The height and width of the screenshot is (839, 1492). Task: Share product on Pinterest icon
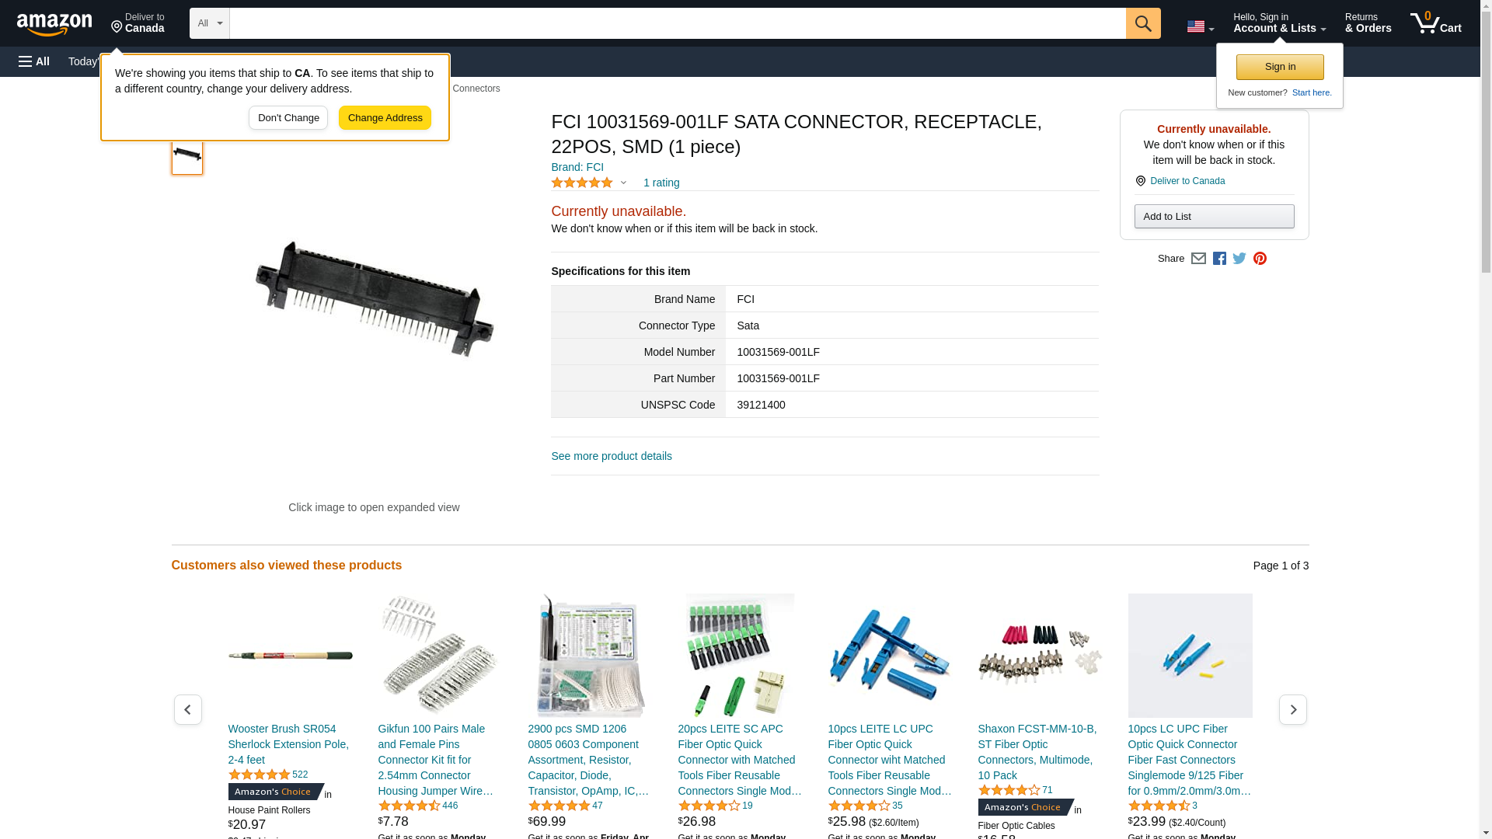coord(1260,259)
